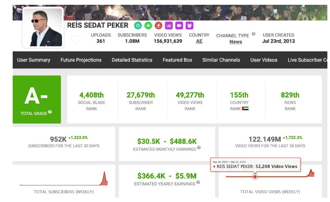Open the User Videos tab
This screenshot has width=330, height=202.
tap(264, 60)
